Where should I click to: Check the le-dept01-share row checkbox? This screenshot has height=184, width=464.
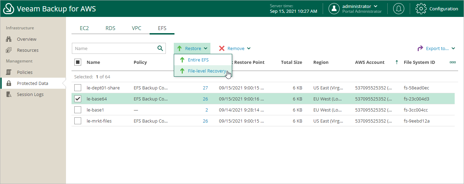pyautogui.click(x=78, y=88)
